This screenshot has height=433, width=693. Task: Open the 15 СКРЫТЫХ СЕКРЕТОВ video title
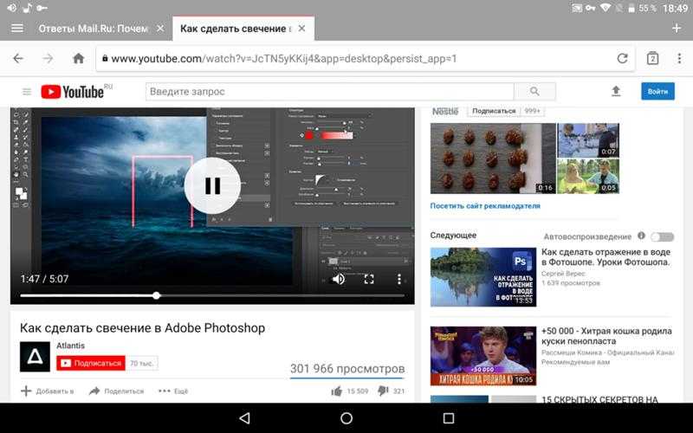point(599,399)
